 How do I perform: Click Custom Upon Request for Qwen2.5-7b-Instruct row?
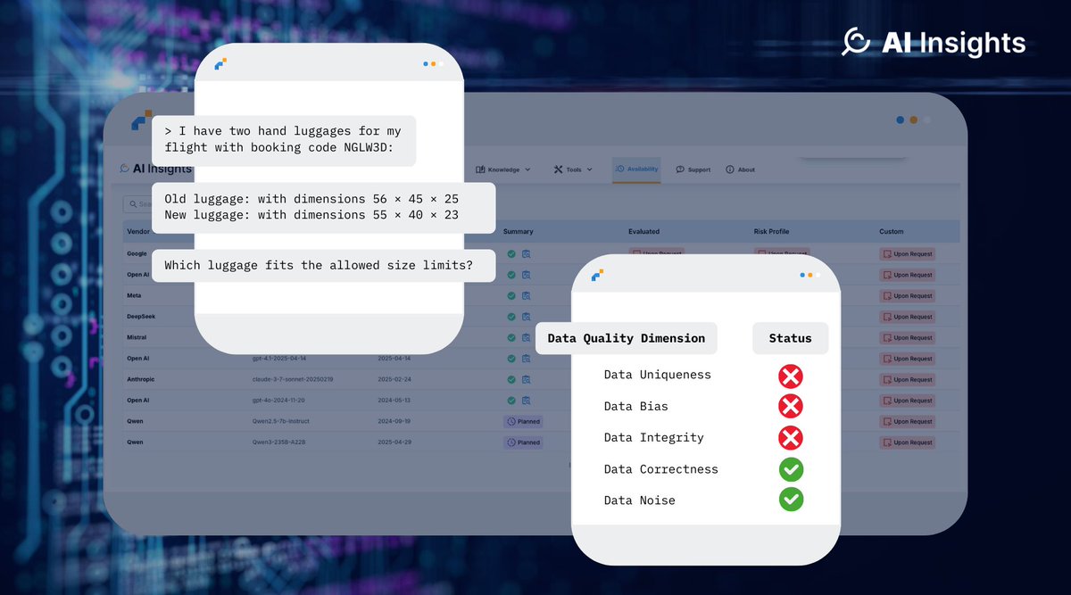[908, 421]
